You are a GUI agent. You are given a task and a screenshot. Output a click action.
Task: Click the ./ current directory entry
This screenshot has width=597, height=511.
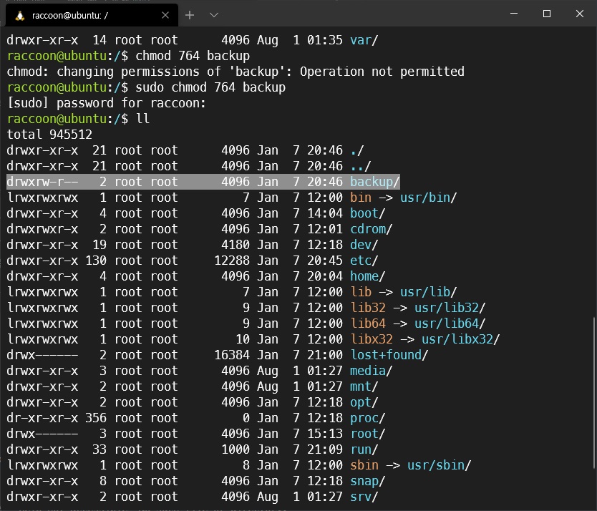click(356, 150)
